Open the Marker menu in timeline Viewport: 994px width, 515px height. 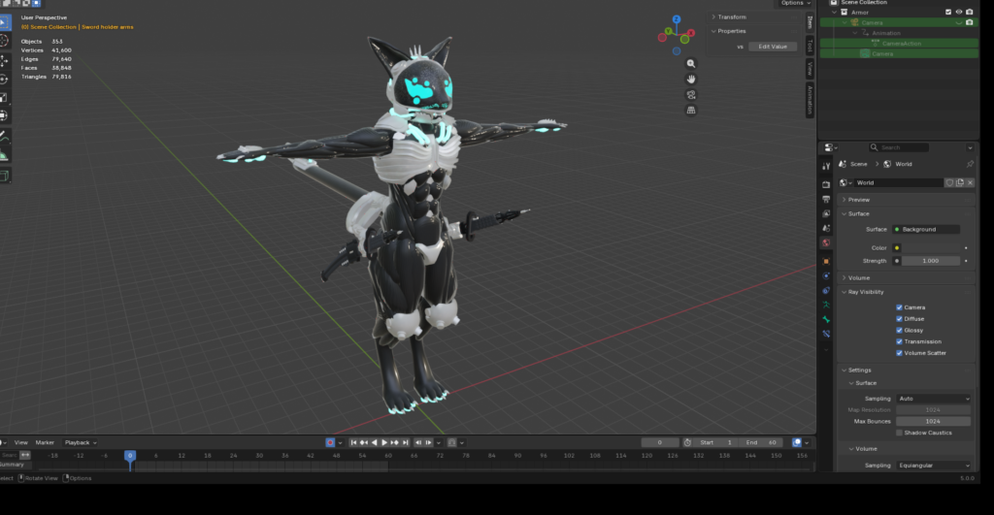pos(45,443)
